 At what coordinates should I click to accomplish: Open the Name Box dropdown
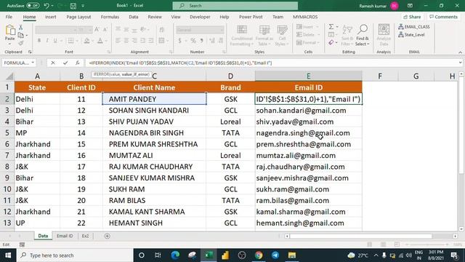pyautogui.click(x=33, y=63)
